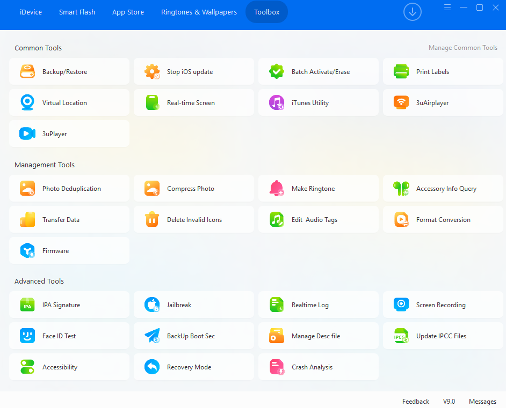Click the V9.0 version label

click(x=449, y=401)
